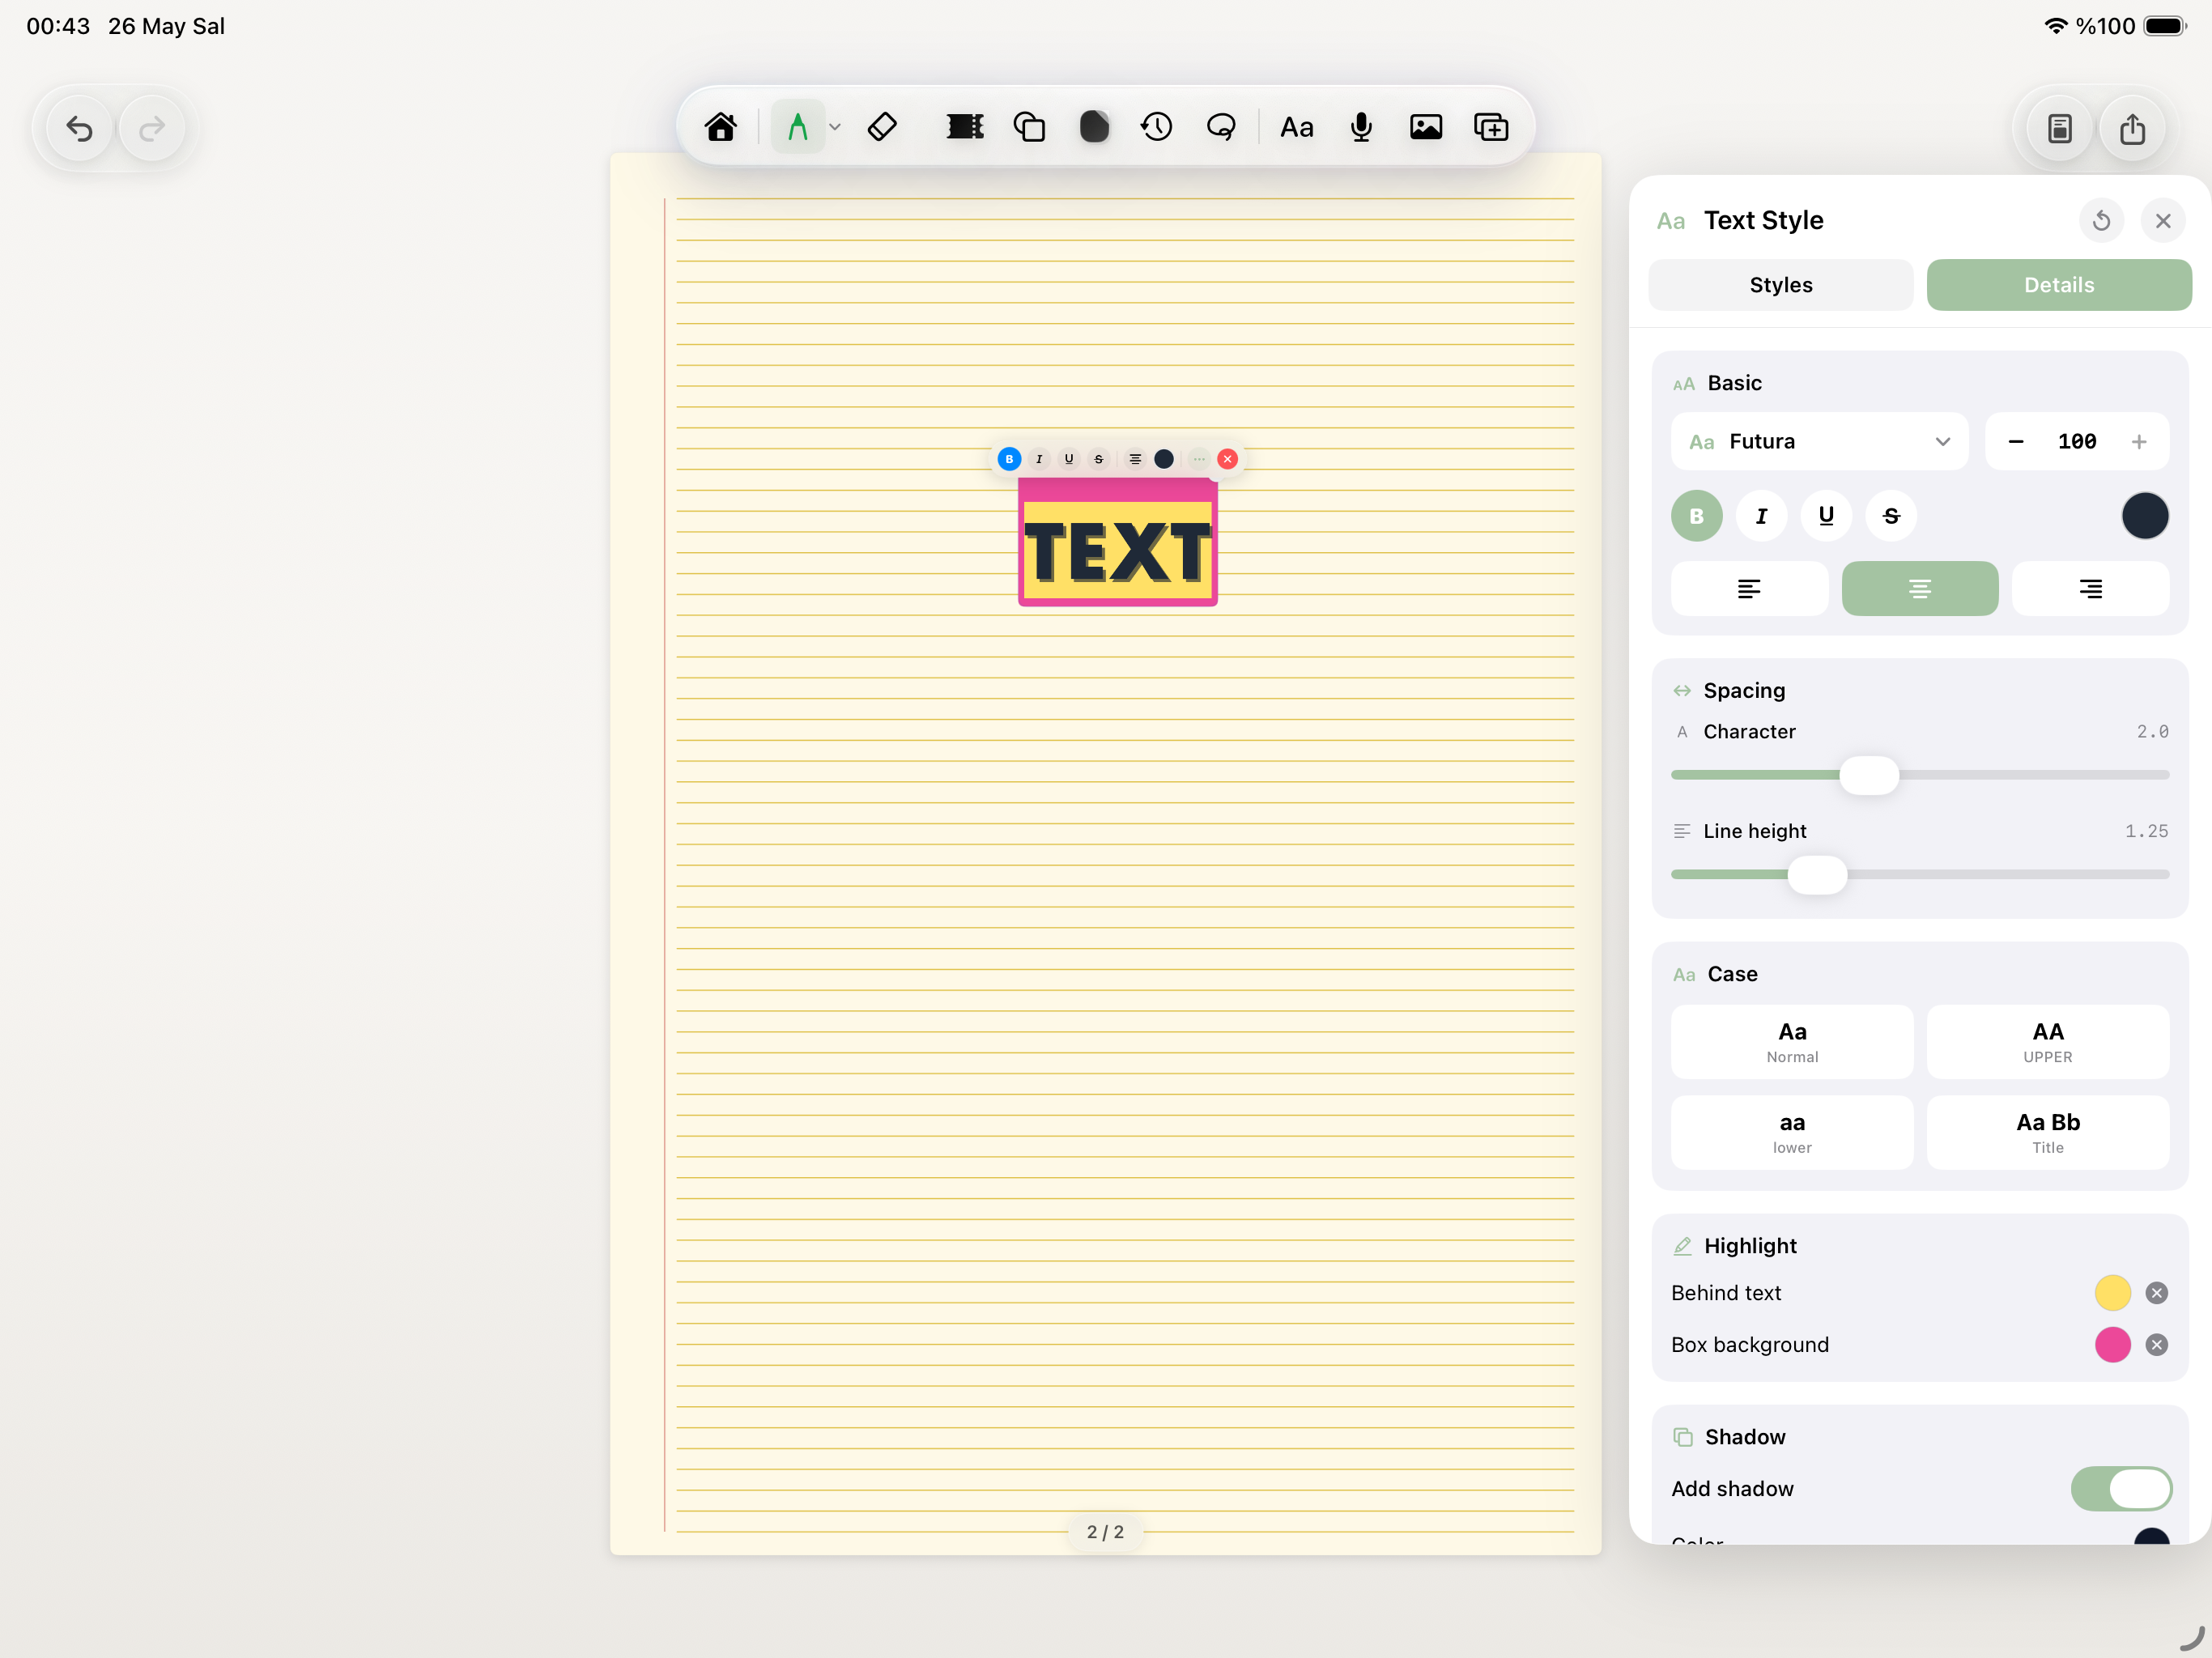Align text left in the panel

[1749, 588]
